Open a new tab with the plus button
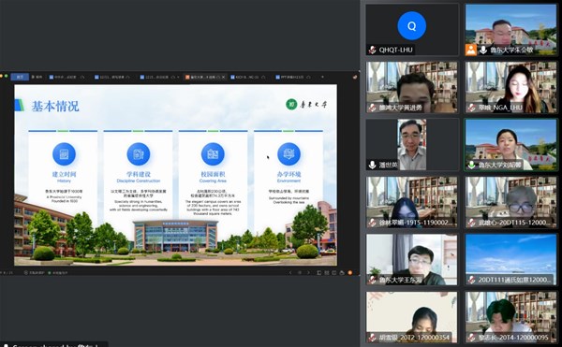 click(322, 77)
